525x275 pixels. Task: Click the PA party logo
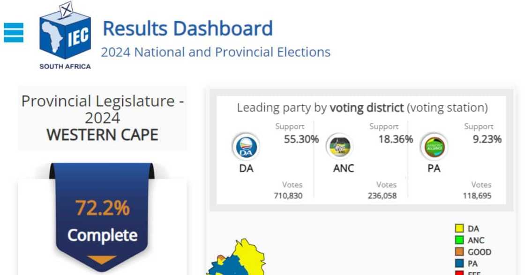[x=434, y=147]
